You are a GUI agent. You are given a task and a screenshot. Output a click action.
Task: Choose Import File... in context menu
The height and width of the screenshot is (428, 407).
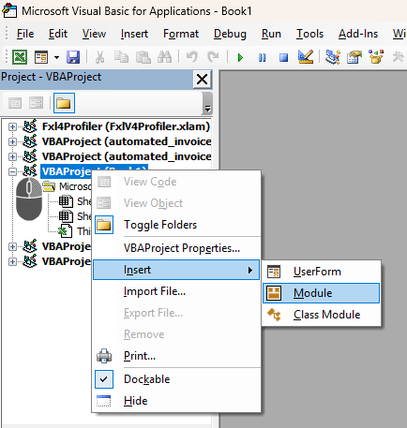pyautogui.click(x=176, y=291)
